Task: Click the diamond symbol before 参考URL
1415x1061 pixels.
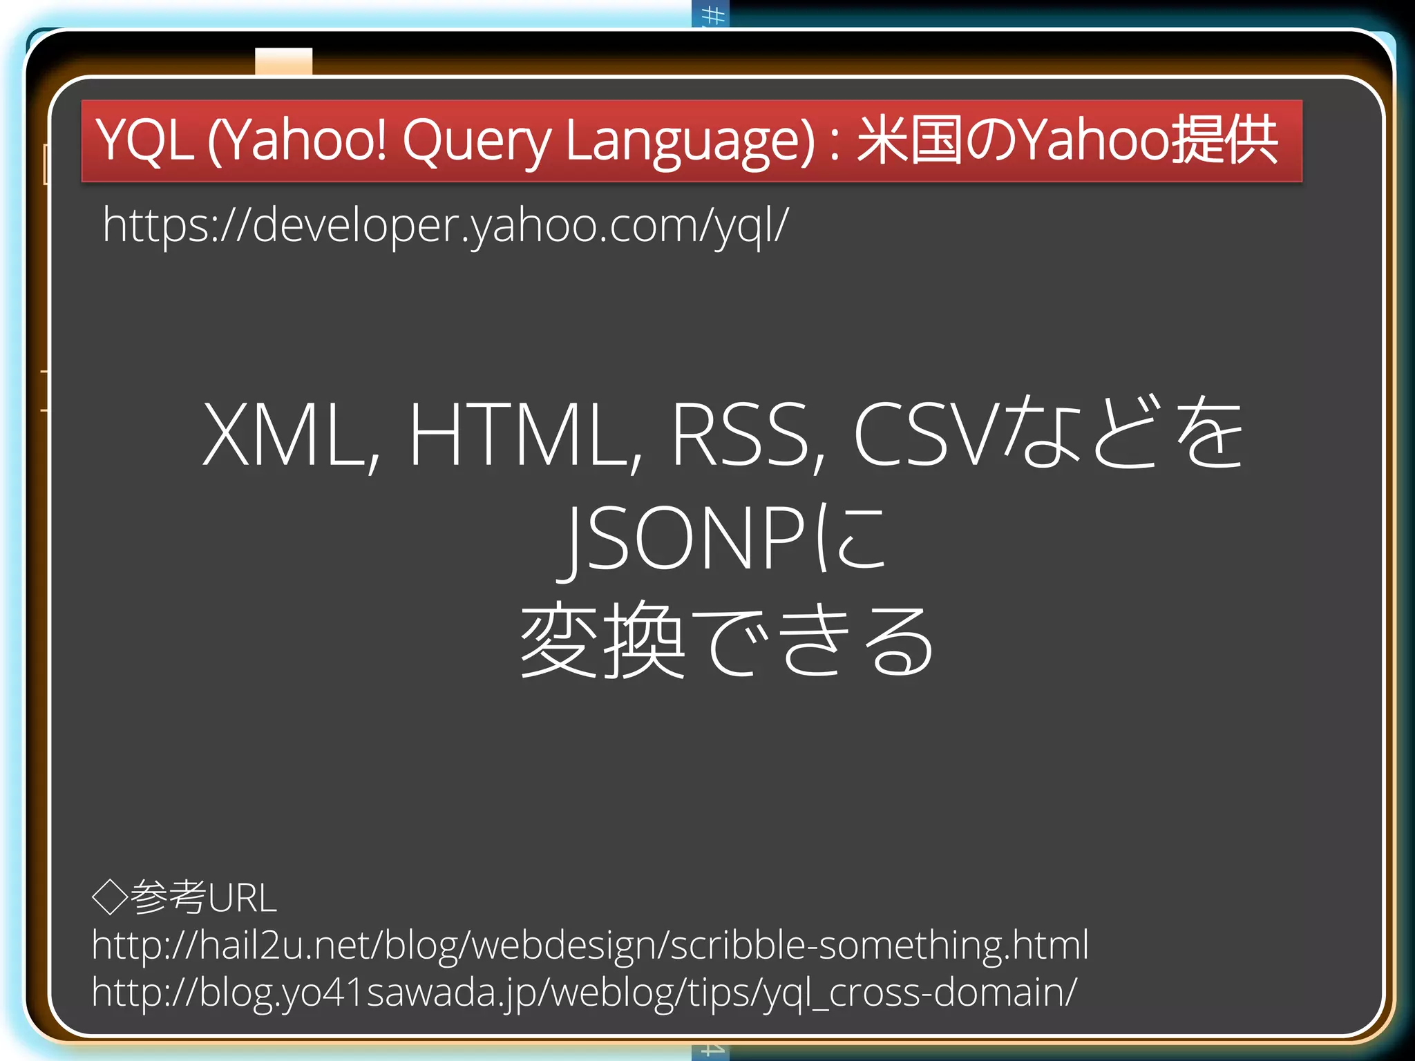Action: coord(110,897)
